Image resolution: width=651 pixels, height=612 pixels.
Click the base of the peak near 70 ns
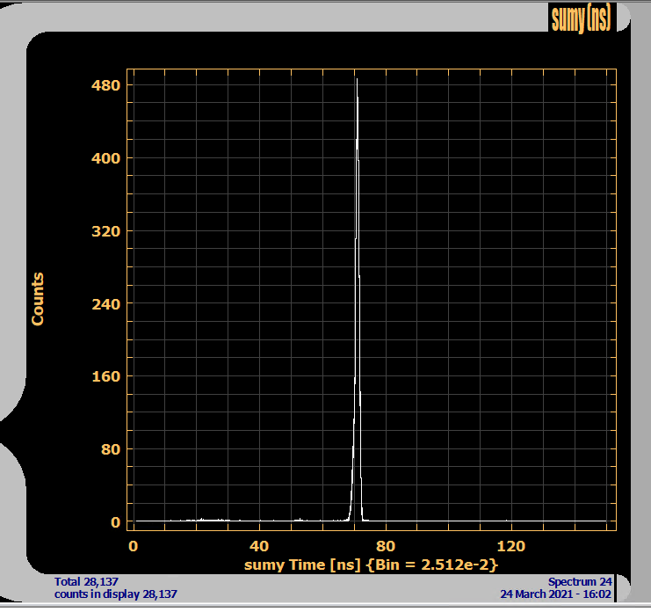click(352, 519)
